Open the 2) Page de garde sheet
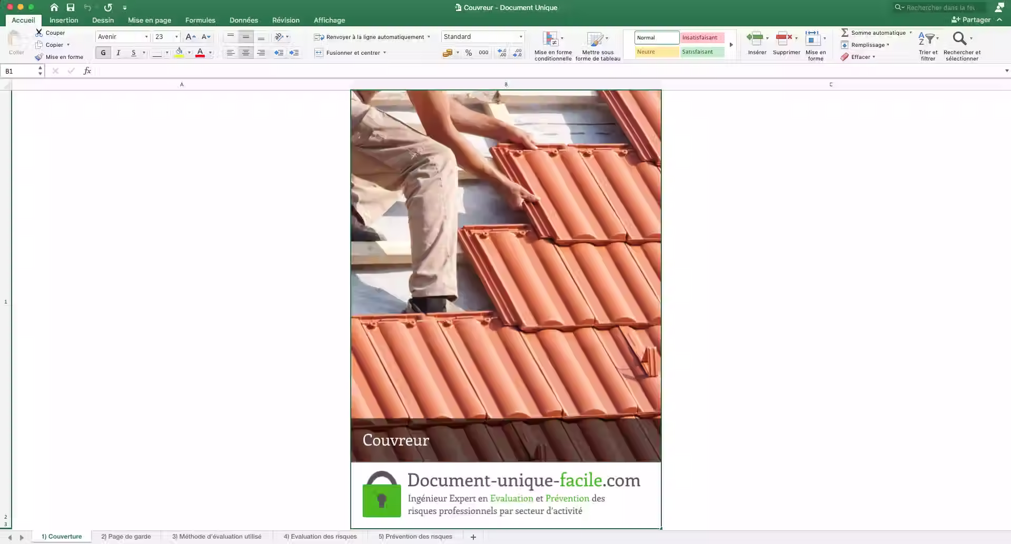Screen dimensions: 1011x544 click(x=126, y=536)
